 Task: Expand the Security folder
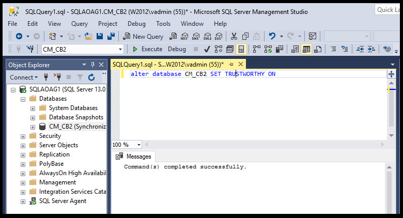(x=23, y=136)
